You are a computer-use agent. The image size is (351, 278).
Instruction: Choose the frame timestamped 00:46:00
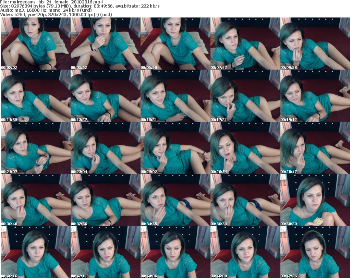(245, 252)
